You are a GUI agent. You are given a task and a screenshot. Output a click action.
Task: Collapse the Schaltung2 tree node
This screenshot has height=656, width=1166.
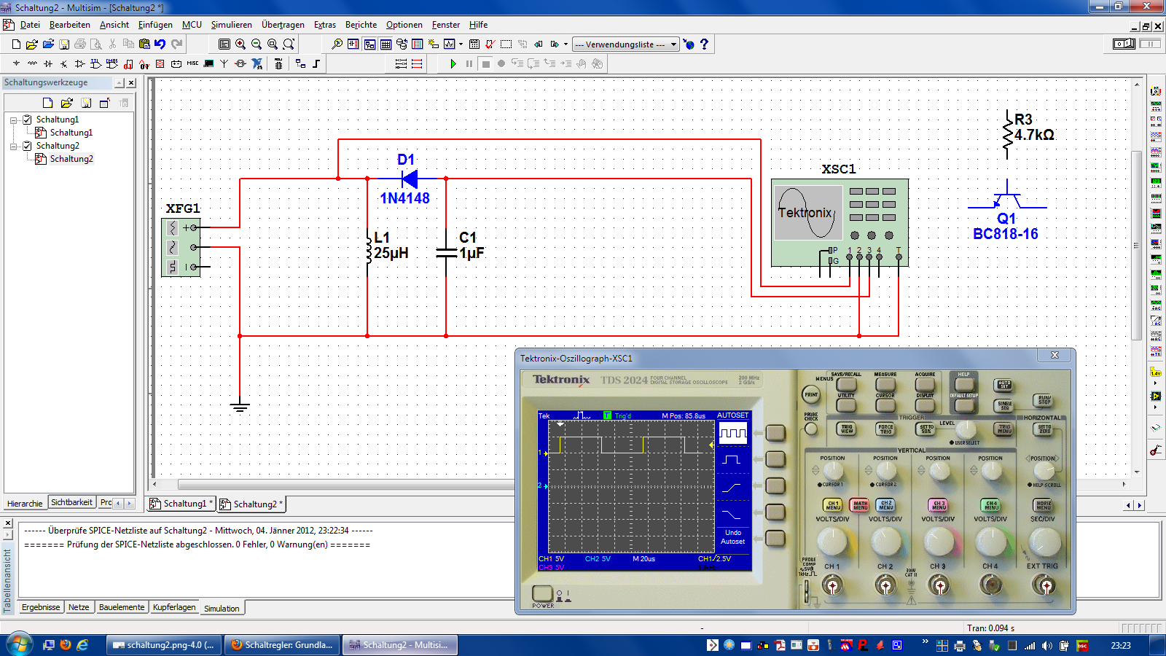(13, 147)
